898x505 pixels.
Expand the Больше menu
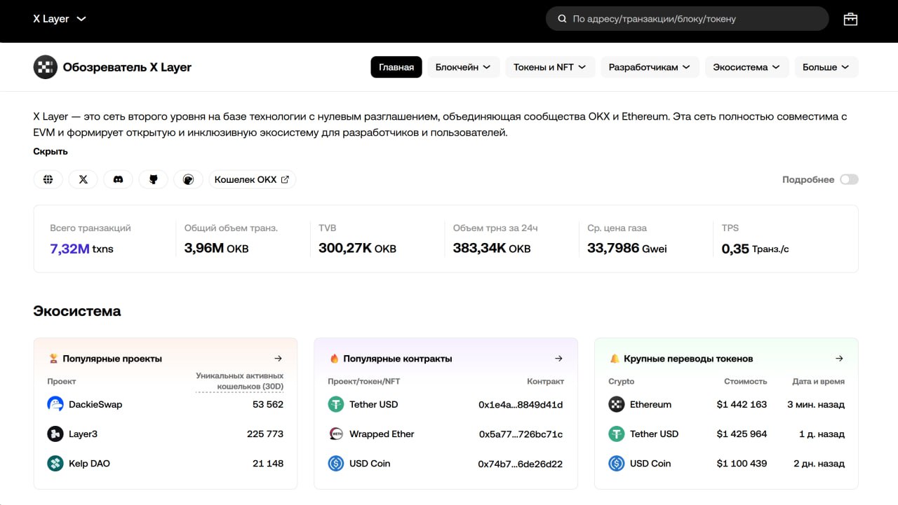click(x=826, y=67)
